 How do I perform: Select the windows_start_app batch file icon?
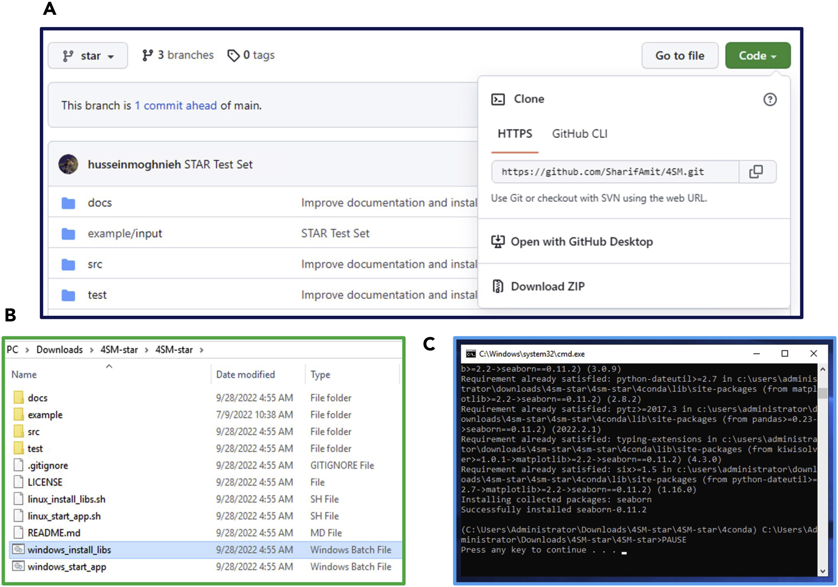[x=18, y=566]
